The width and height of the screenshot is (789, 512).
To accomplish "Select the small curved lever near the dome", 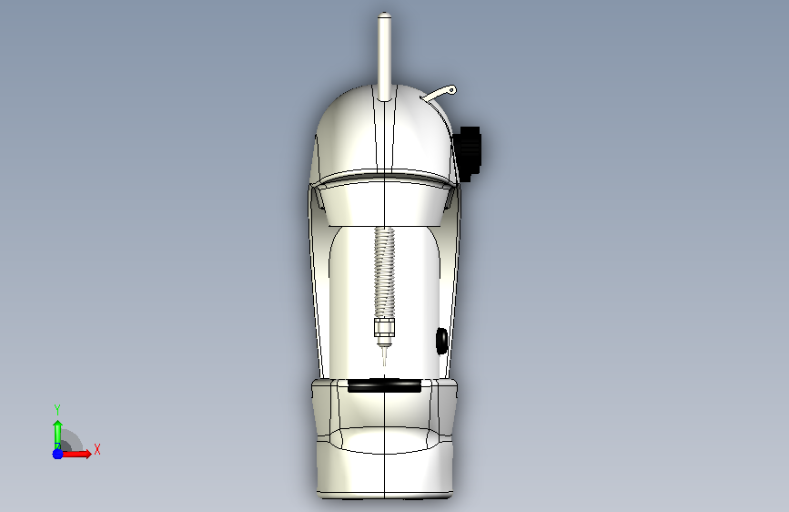I will [439, 93].
